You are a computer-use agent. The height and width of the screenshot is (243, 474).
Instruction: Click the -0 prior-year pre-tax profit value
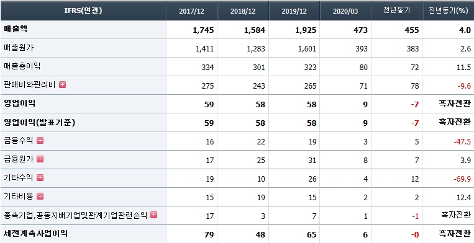tap(414, 235)
